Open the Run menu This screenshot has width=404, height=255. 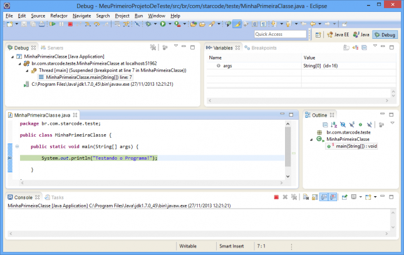point(138,16)
